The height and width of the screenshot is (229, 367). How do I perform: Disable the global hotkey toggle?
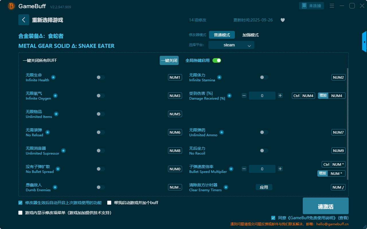(217, 60)
